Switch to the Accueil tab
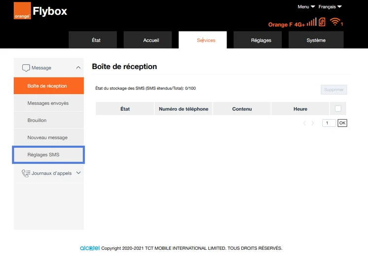Image resolution: width=368 pixels, height=269 pixels. pos(148,40)
